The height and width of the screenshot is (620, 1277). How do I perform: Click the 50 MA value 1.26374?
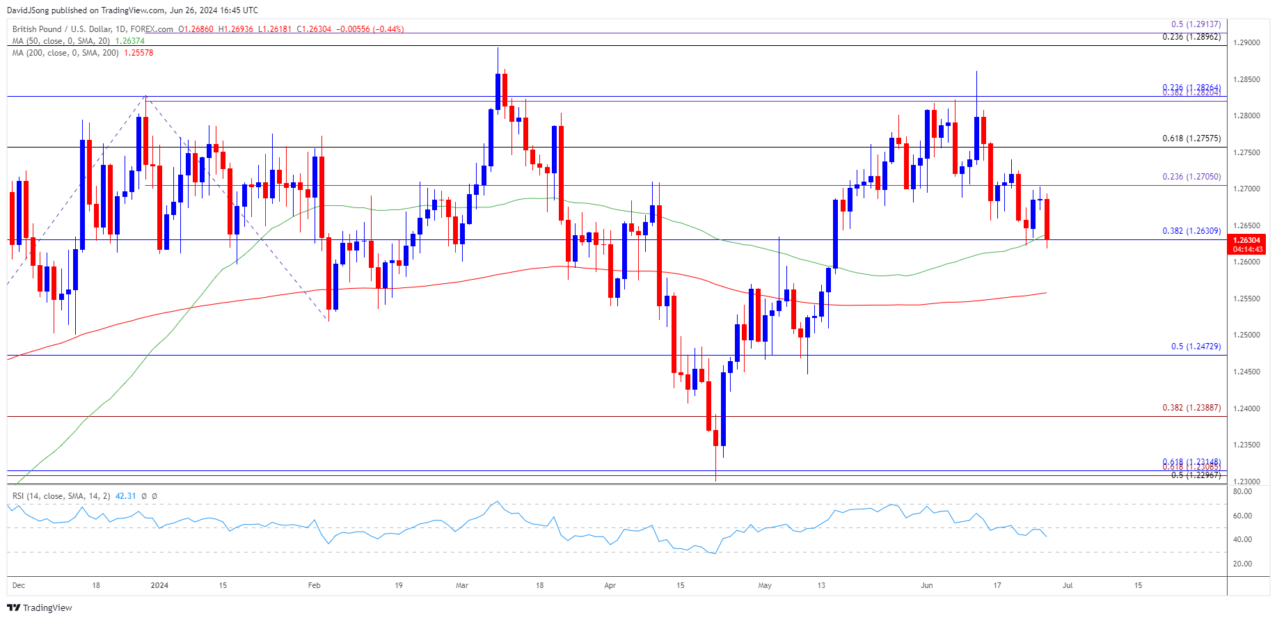coord(129,41)
